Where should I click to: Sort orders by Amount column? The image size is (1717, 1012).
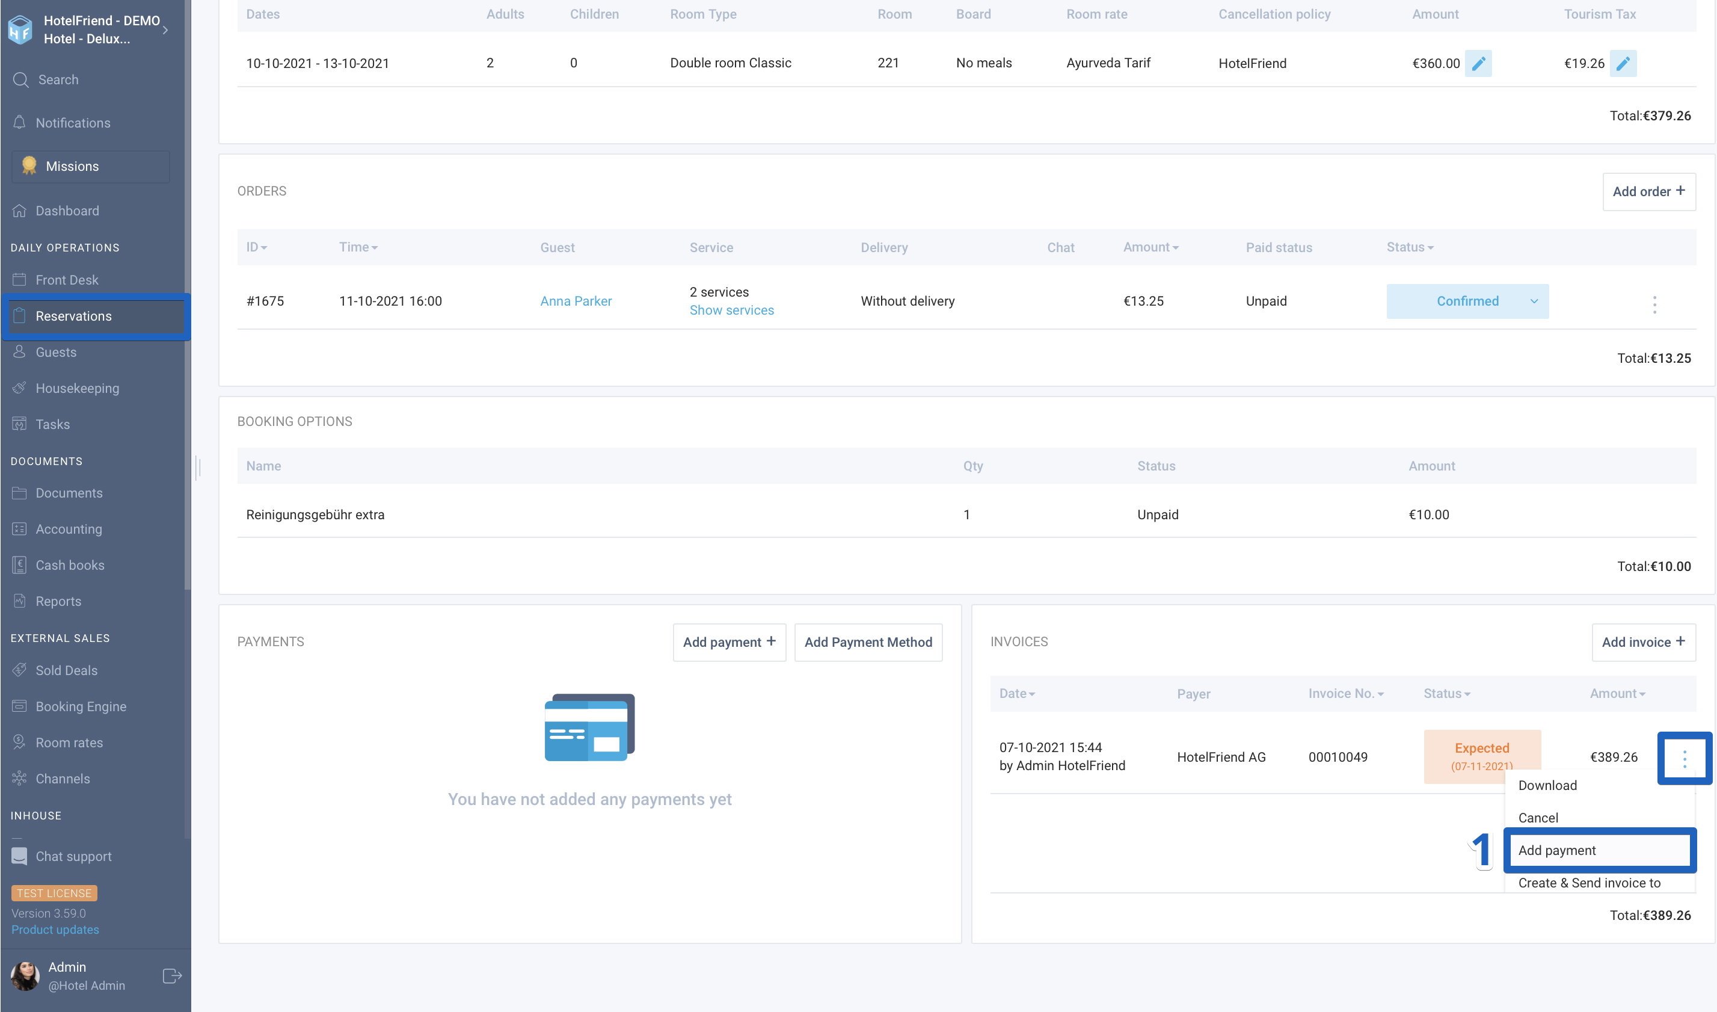tap(1150, 247)
